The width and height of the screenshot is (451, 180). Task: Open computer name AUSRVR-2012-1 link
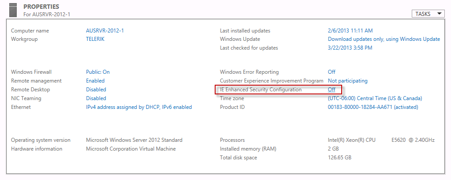pyautogui.click(x=105, y=31)
